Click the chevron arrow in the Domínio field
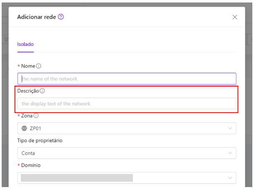 (230, 178)
